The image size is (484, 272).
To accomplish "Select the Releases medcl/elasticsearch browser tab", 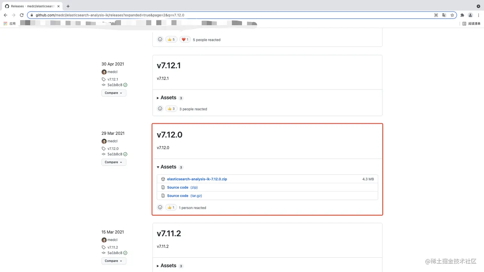I will (32, 6).
